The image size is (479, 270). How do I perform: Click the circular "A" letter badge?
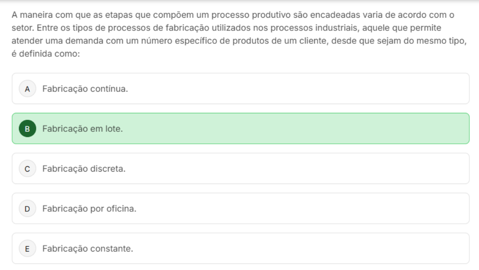click(x=27, y=89)
